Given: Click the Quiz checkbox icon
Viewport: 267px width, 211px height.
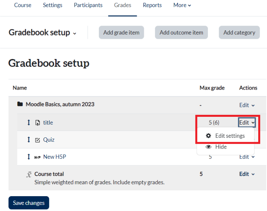Looking at the screenshot, I should (37, 140).
